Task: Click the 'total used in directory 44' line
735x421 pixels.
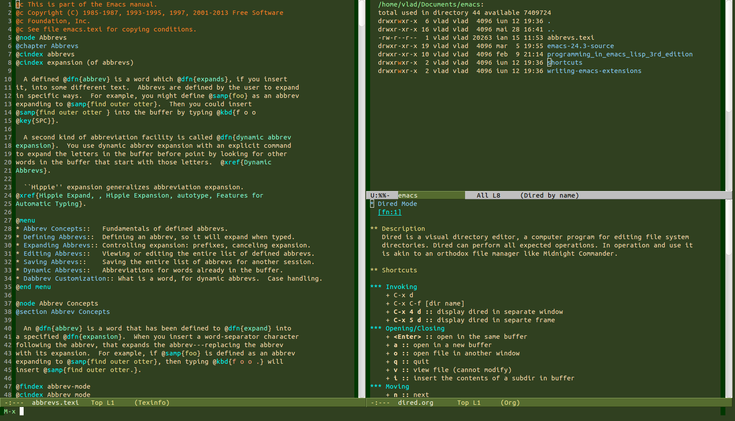Action: [465, 13]
